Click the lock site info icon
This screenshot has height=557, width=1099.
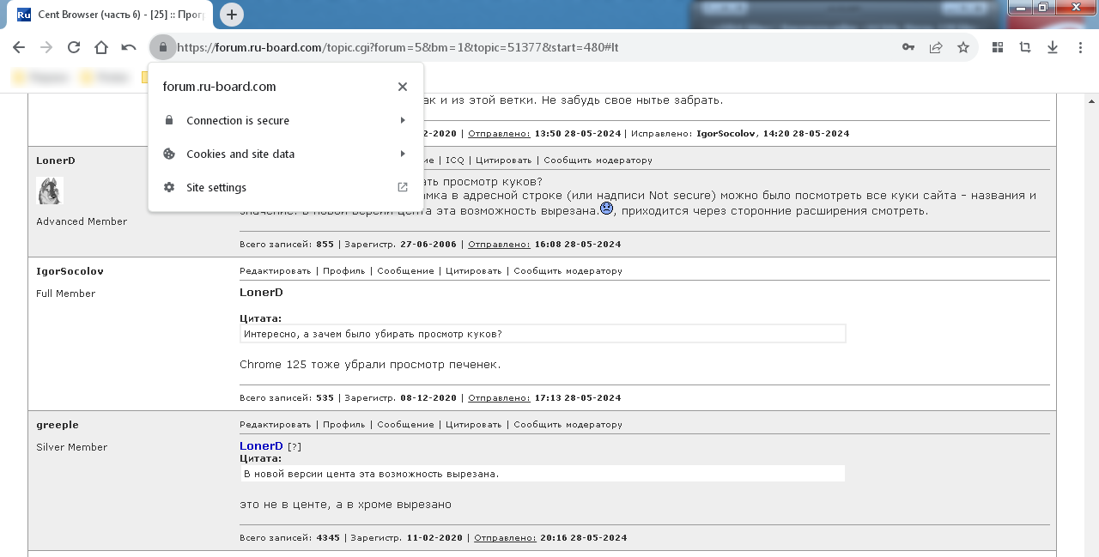(163, 47)
